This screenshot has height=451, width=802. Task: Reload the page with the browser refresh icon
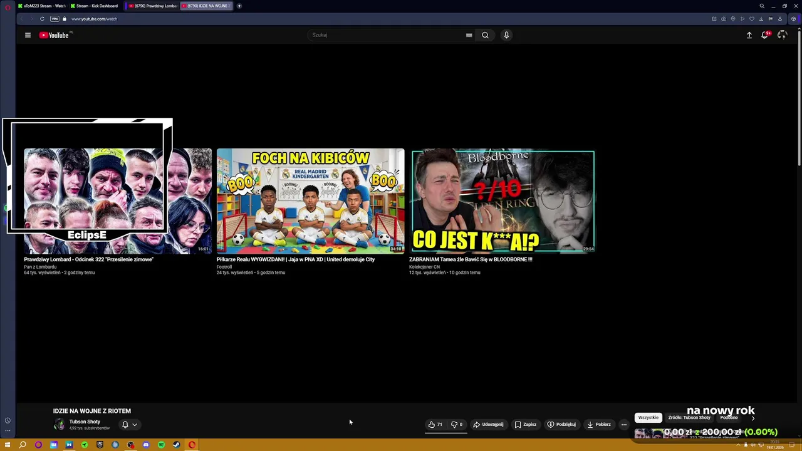click(42, 19)
